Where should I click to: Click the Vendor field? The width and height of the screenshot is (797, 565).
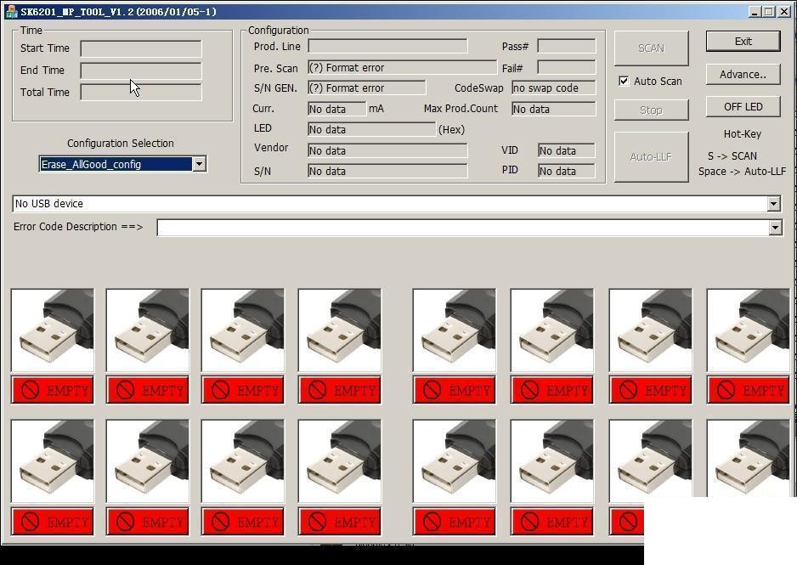coord(387,150)
